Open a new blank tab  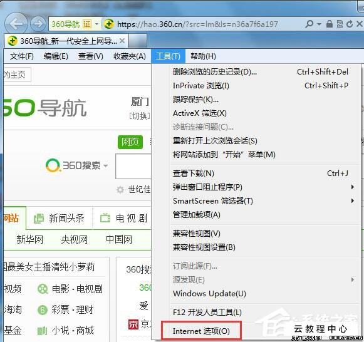click(138, 41)
